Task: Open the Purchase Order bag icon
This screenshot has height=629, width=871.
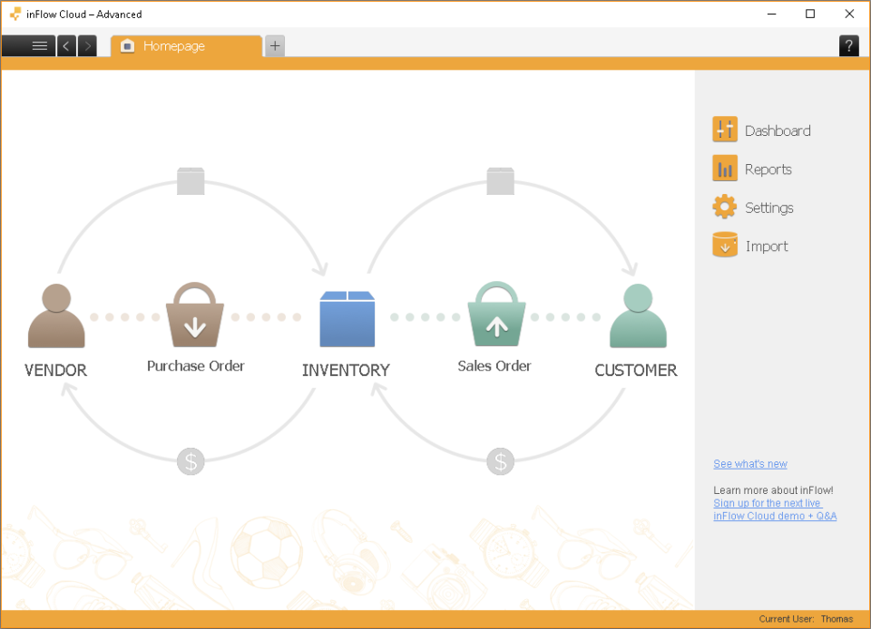Action: [x=195, y=314]
